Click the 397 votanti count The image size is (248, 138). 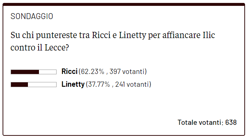pos(127,71)
